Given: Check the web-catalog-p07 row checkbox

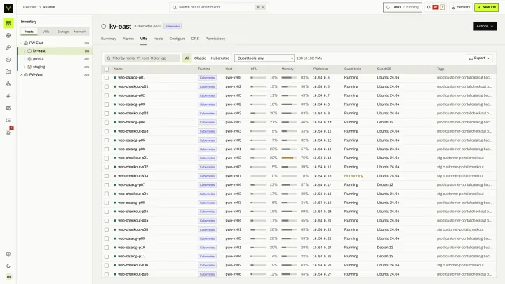Looking at the screenshot, I should (107, 185).
